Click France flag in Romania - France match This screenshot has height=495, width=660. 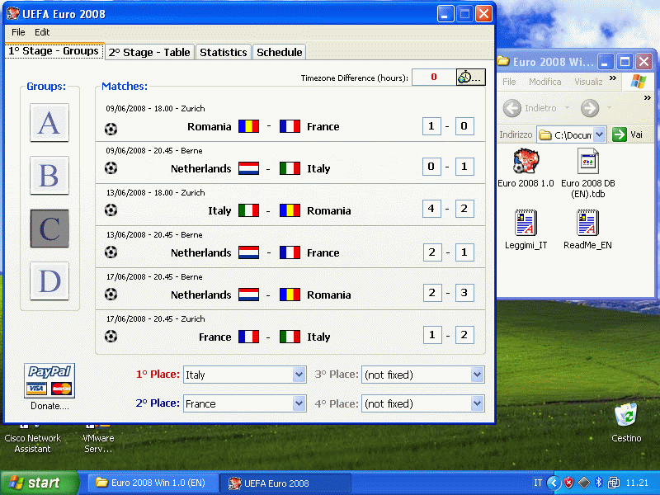coord(290,126)
